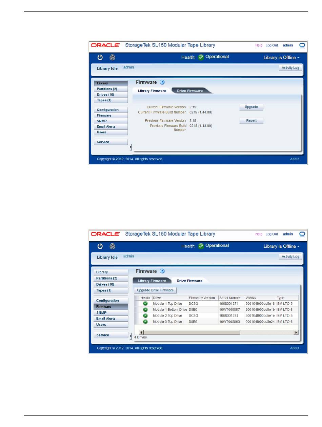Open Email Alerts in the lower sidebar
This screenshot has height=427, width=322.
pos(111,319)
